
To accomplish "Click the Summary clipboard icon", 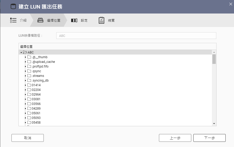I will pyautogui.click(x=102, y=20).
